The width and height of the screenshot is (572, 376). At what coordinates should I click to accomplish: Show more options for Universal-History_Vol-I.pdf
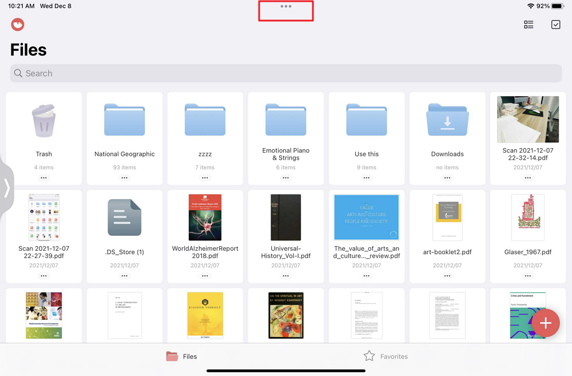click(x=285, y=276)
